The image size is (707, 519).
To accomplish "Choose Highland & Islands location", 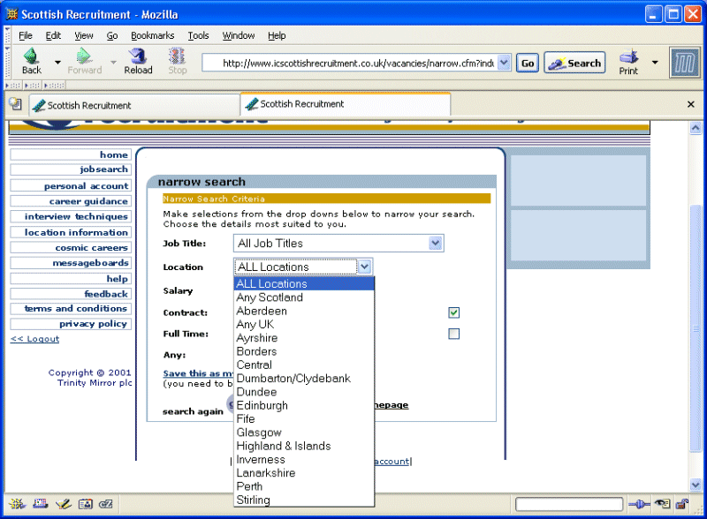I will [304, 446].
